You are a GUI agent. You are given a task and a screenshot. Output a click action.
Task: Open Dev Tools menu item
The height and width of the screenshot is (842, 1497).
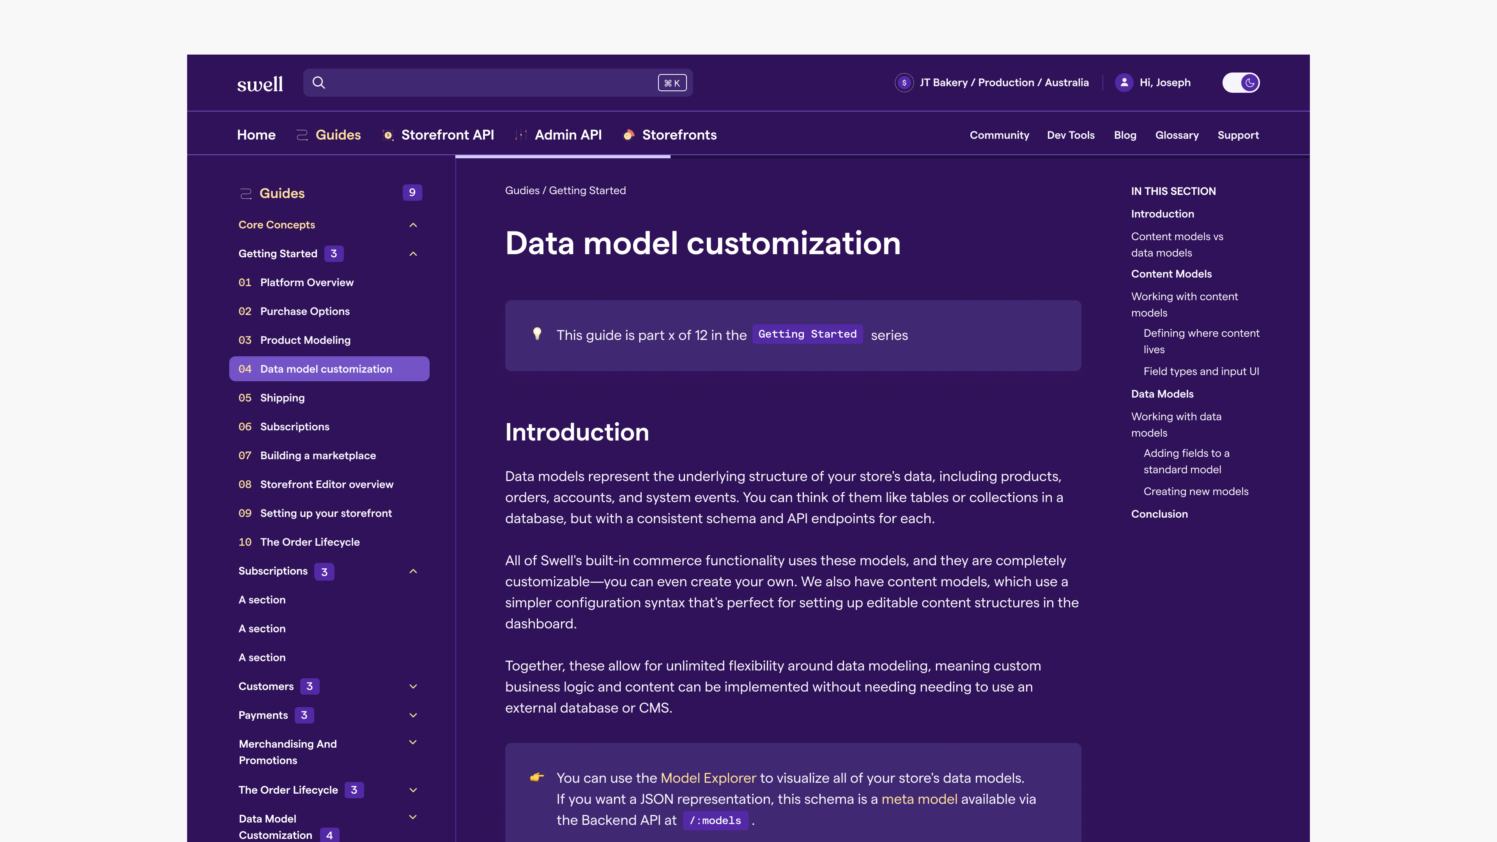[x=1071, y=135]
